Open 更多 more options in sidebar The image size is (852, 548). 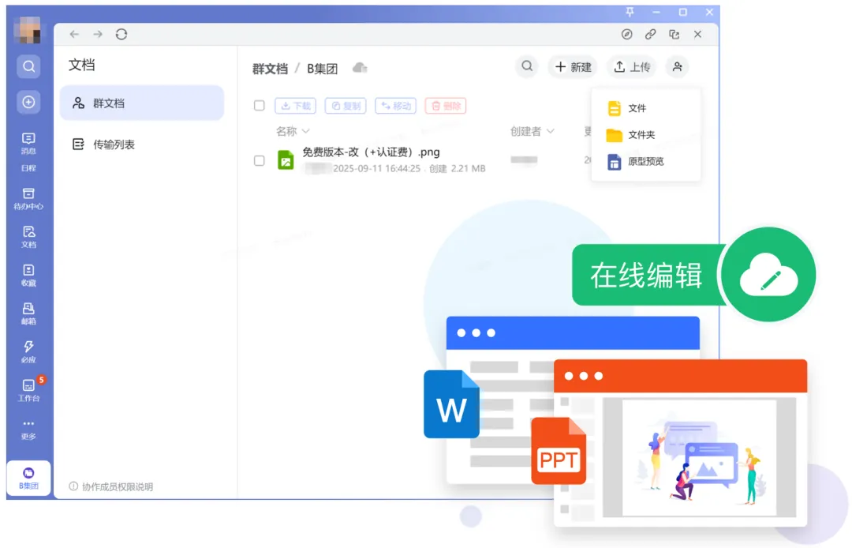(x=29, y=430)
